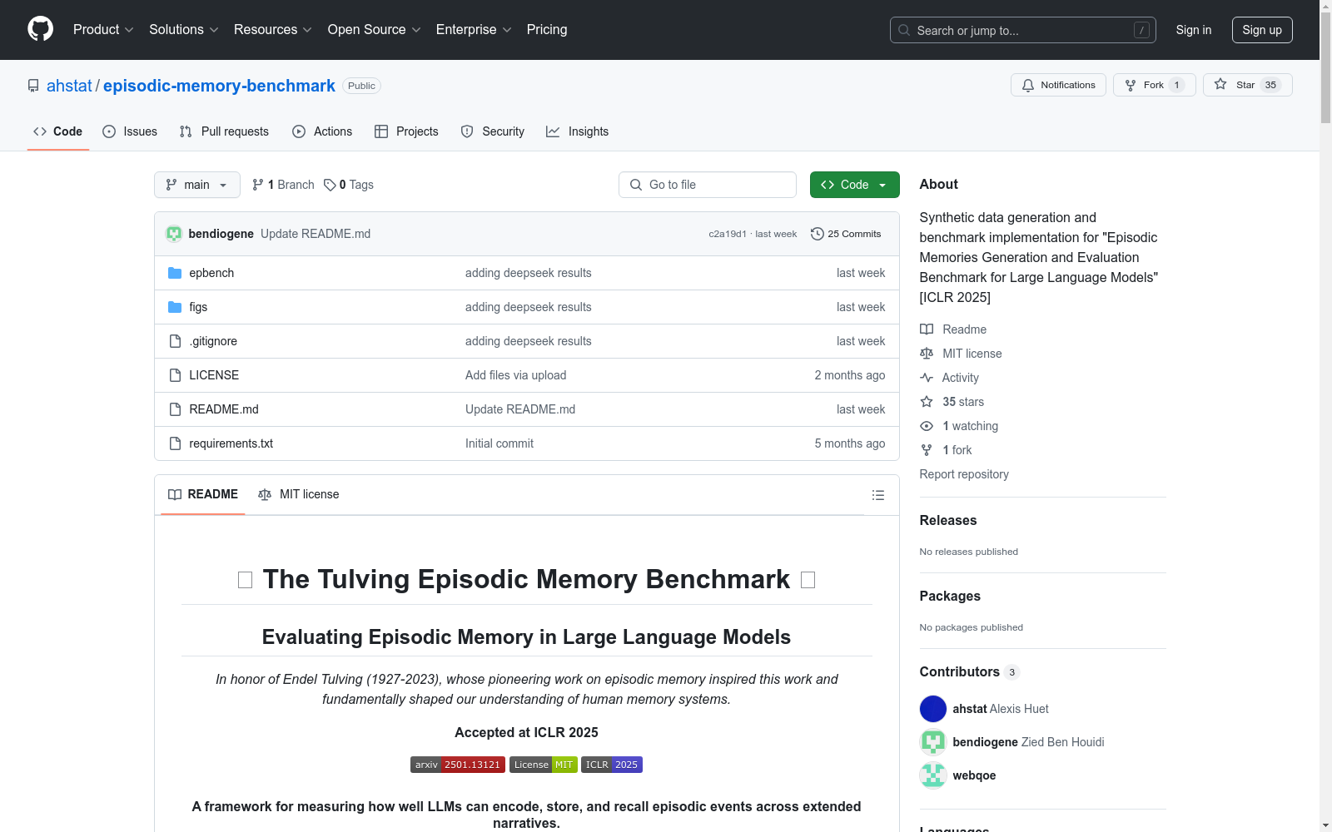Click the Packages heading link
The height and width of the screenshot is (832, 1332).
[x=950, y=596]
